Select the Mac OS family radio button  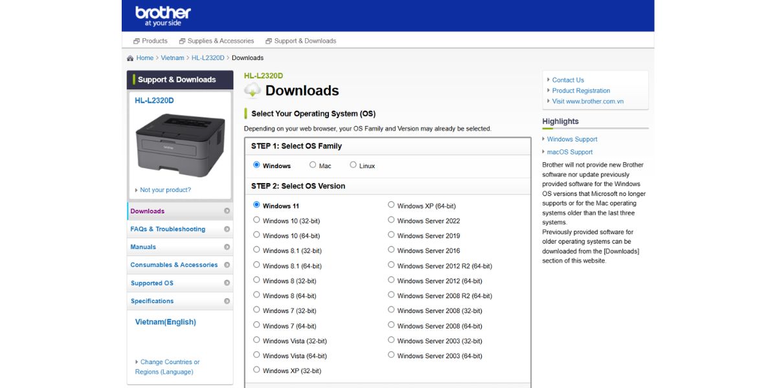(x=313, y=165)
